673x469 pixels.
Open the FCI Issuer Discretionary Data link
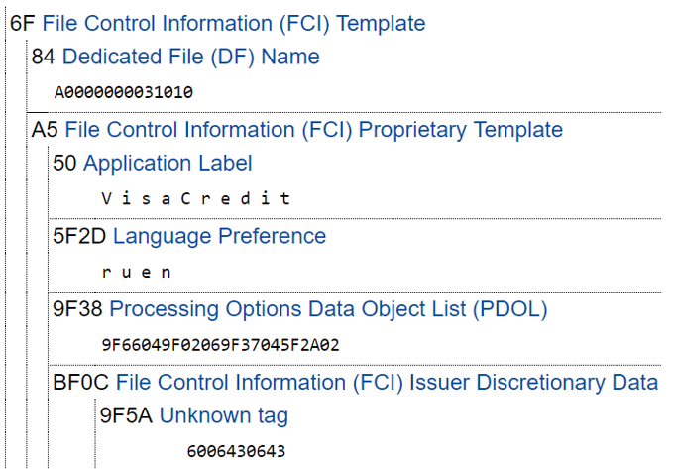387,382
